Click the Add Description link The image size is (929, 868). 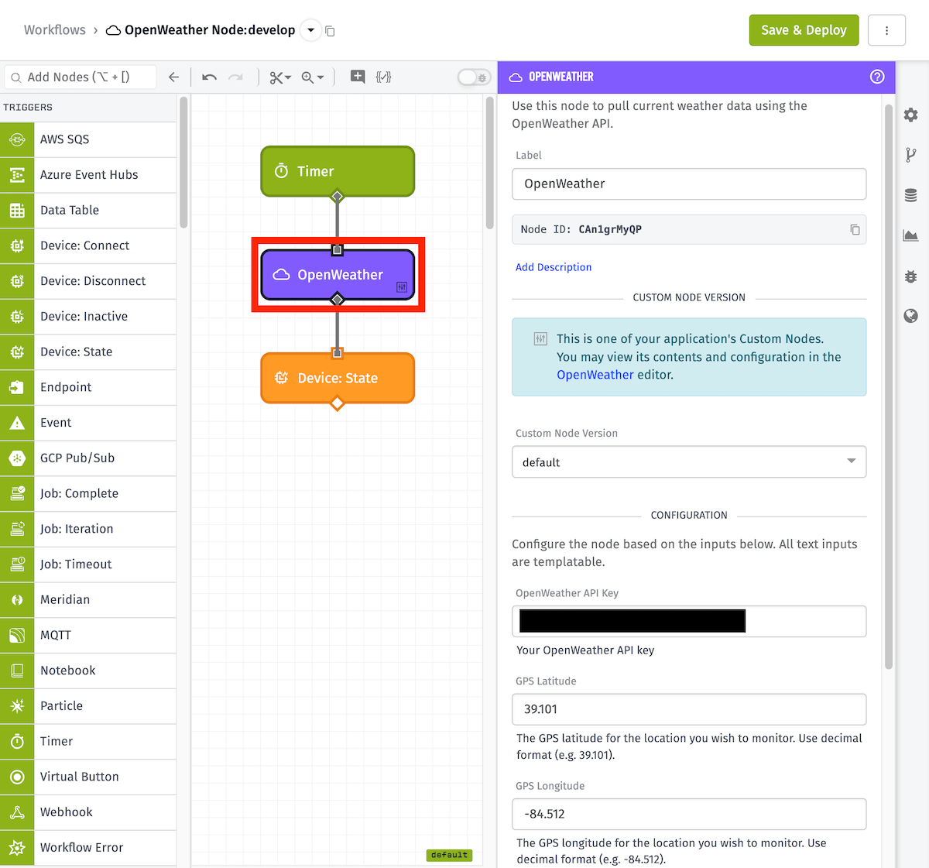[x=554, y=267]
